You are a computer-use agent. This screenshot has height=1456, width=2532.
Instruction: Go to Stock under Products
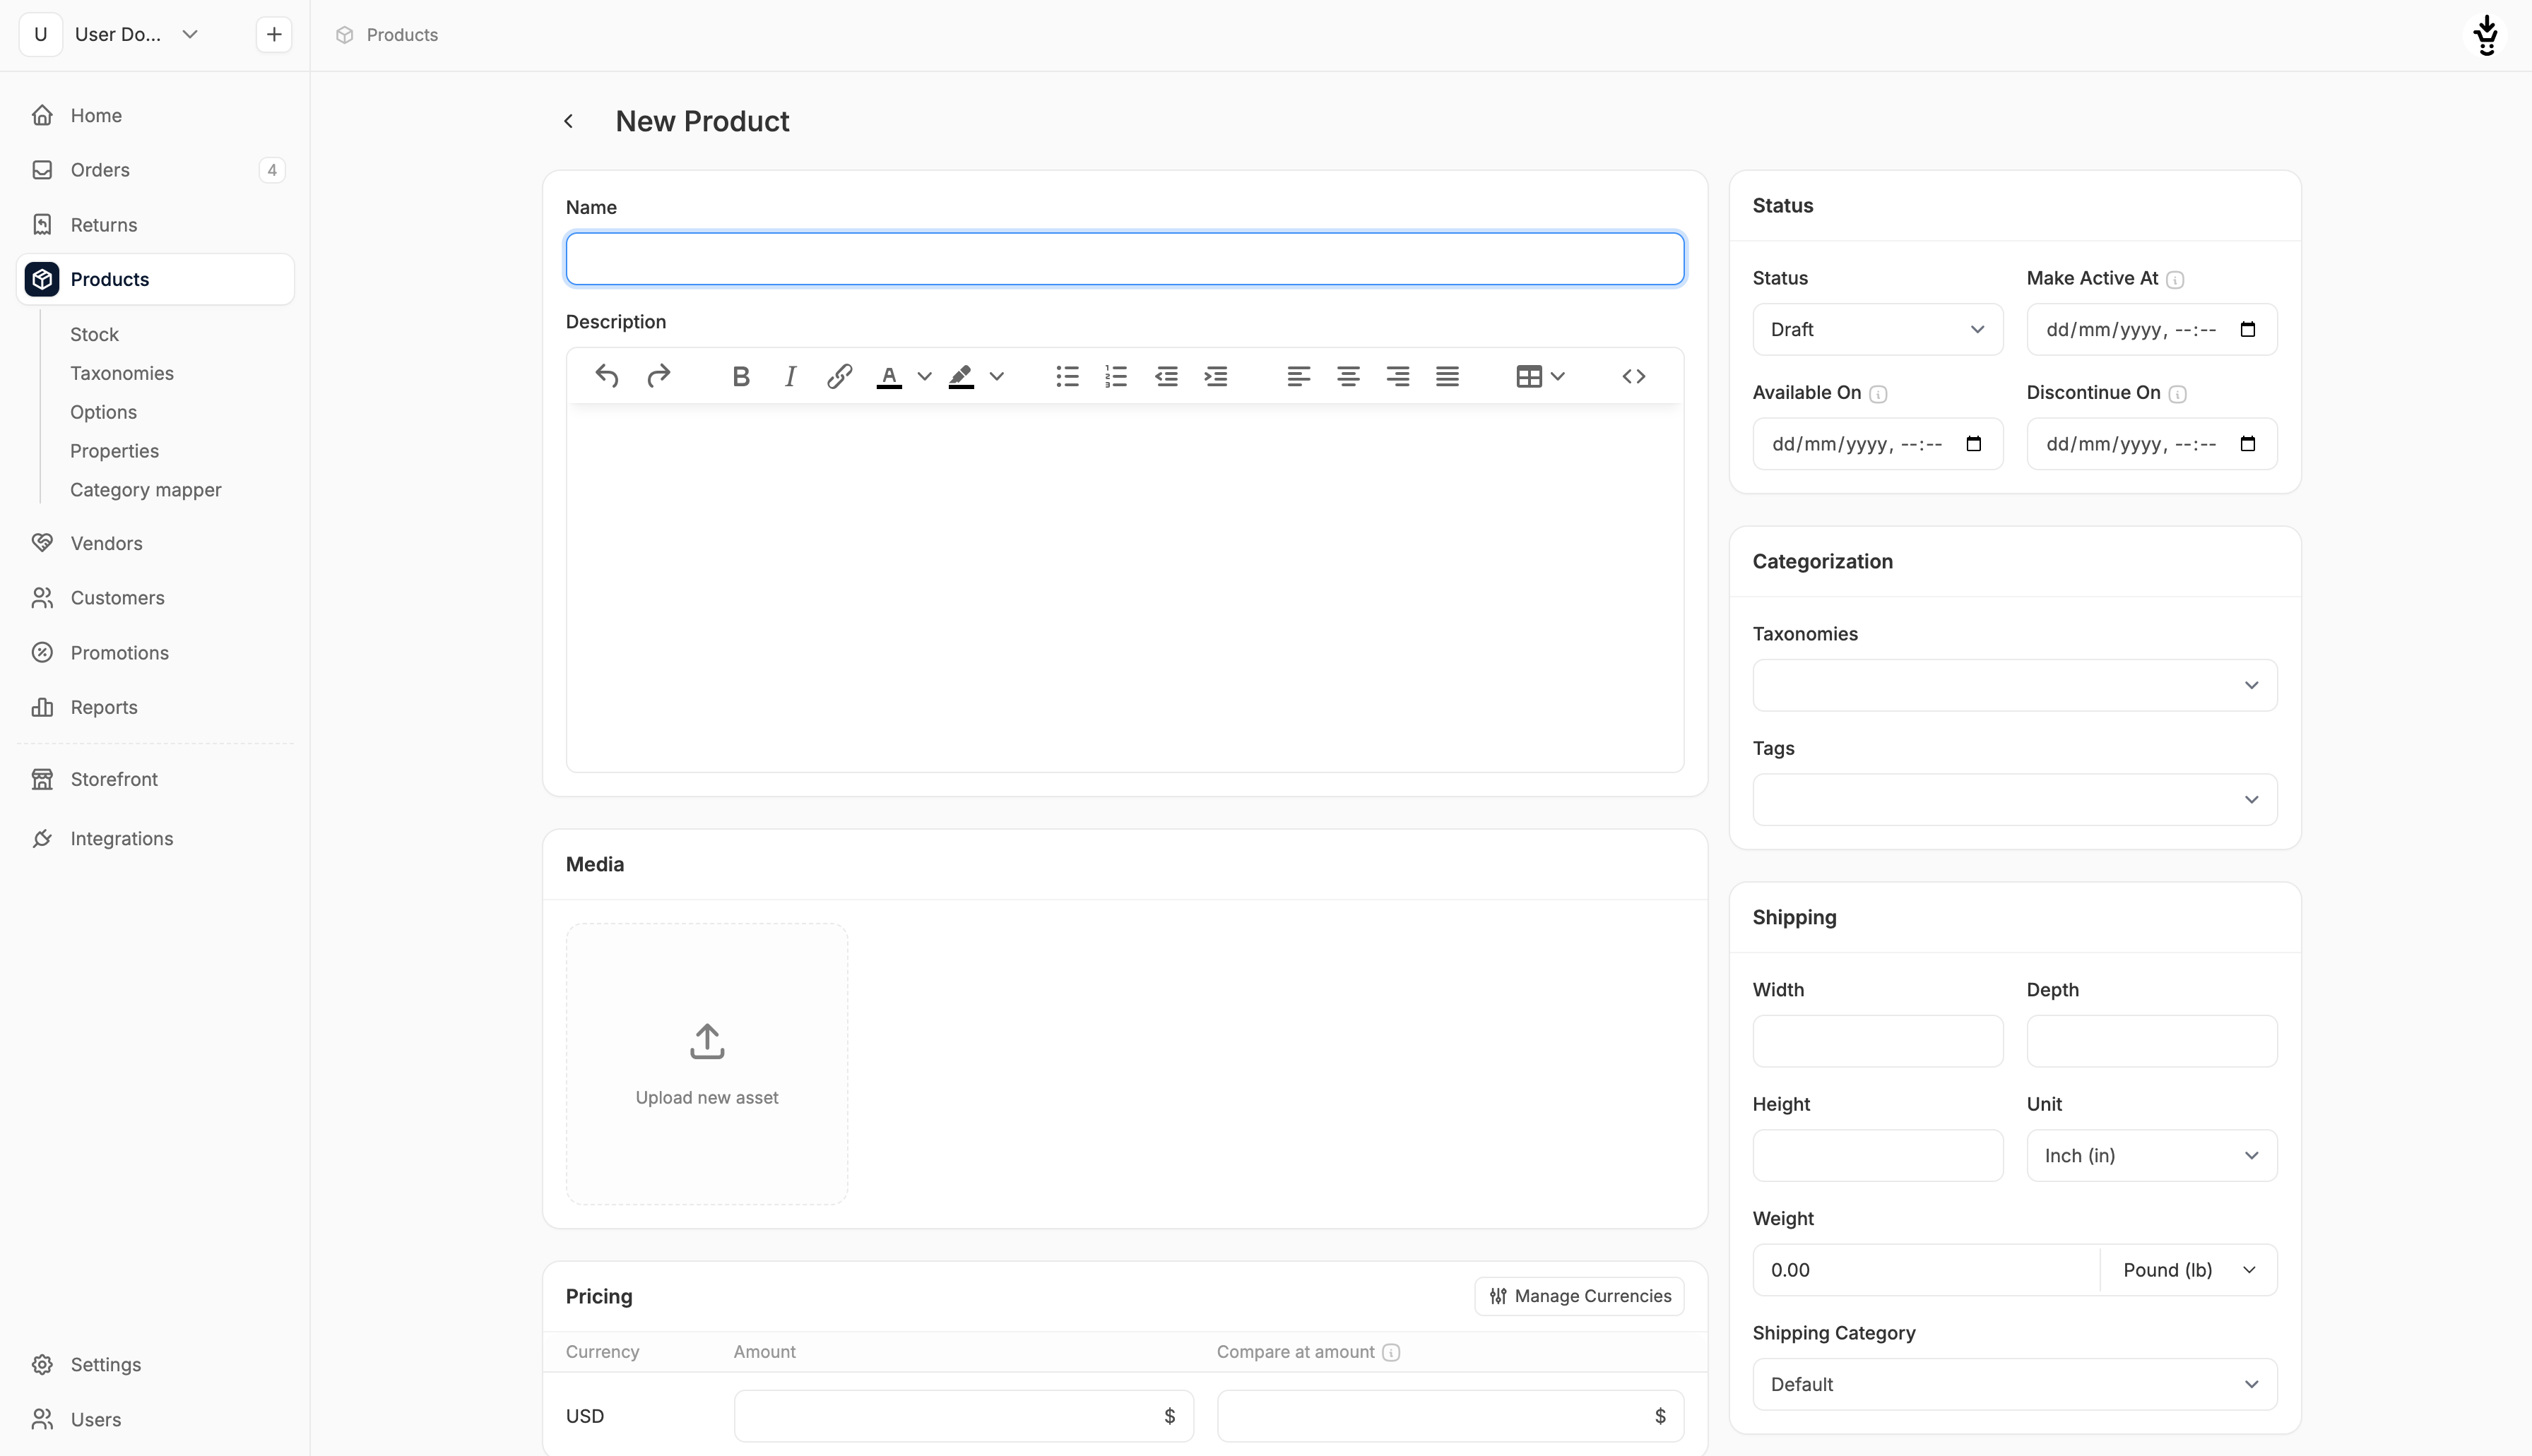94,334
